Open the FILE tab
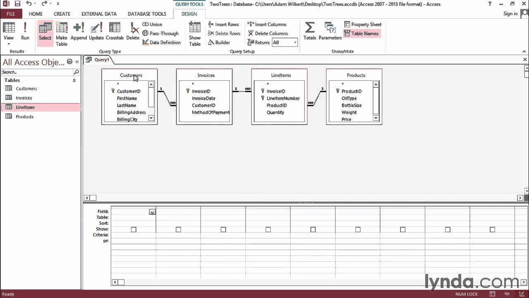529x298 pixels. [x=11, y=14]
